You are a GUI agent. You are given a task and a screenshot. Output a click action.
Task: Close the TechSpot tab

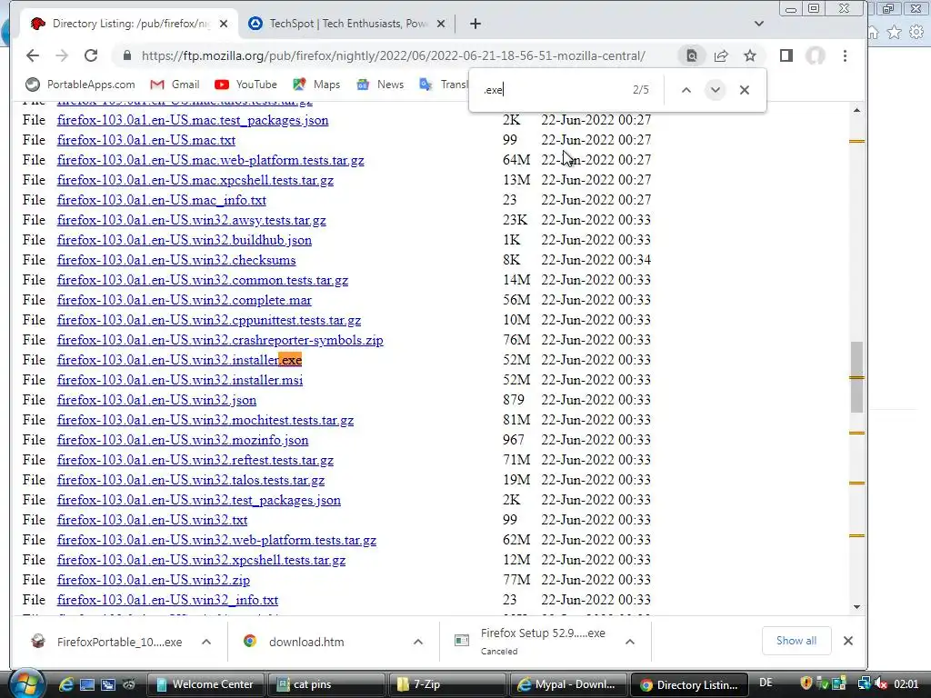click(441, 24)
